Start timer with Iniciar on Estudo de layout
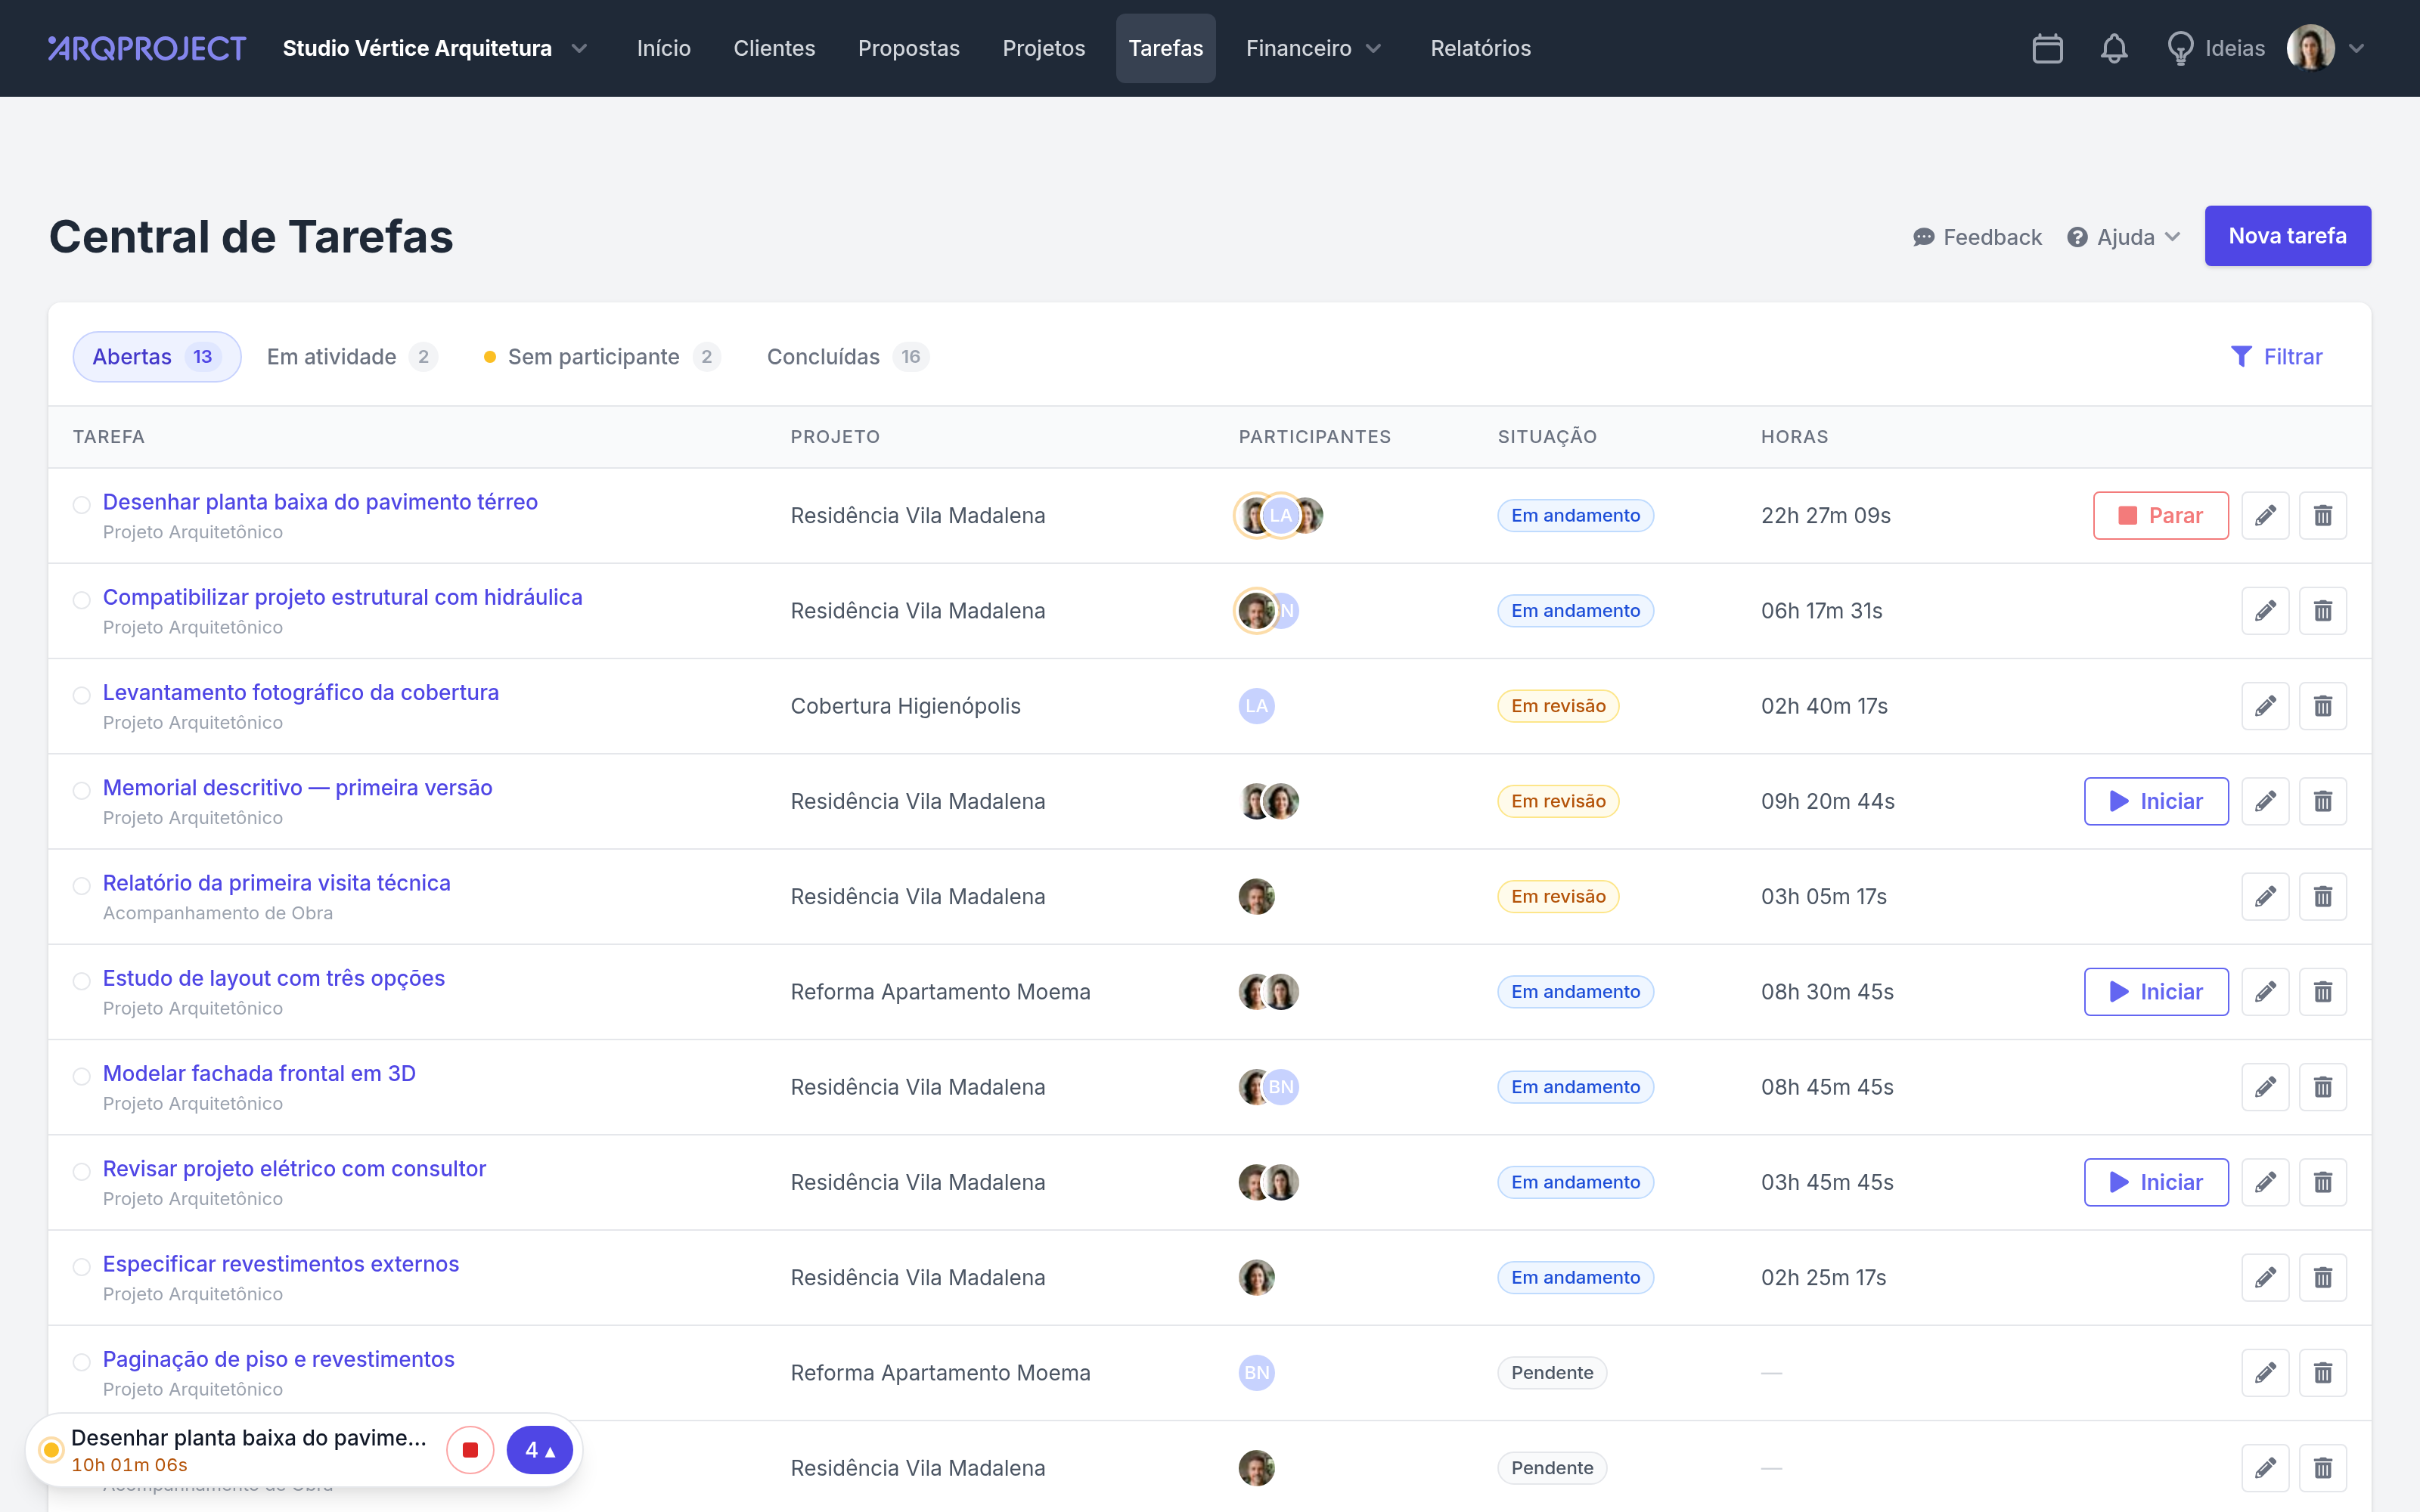 pos(2156,992)
